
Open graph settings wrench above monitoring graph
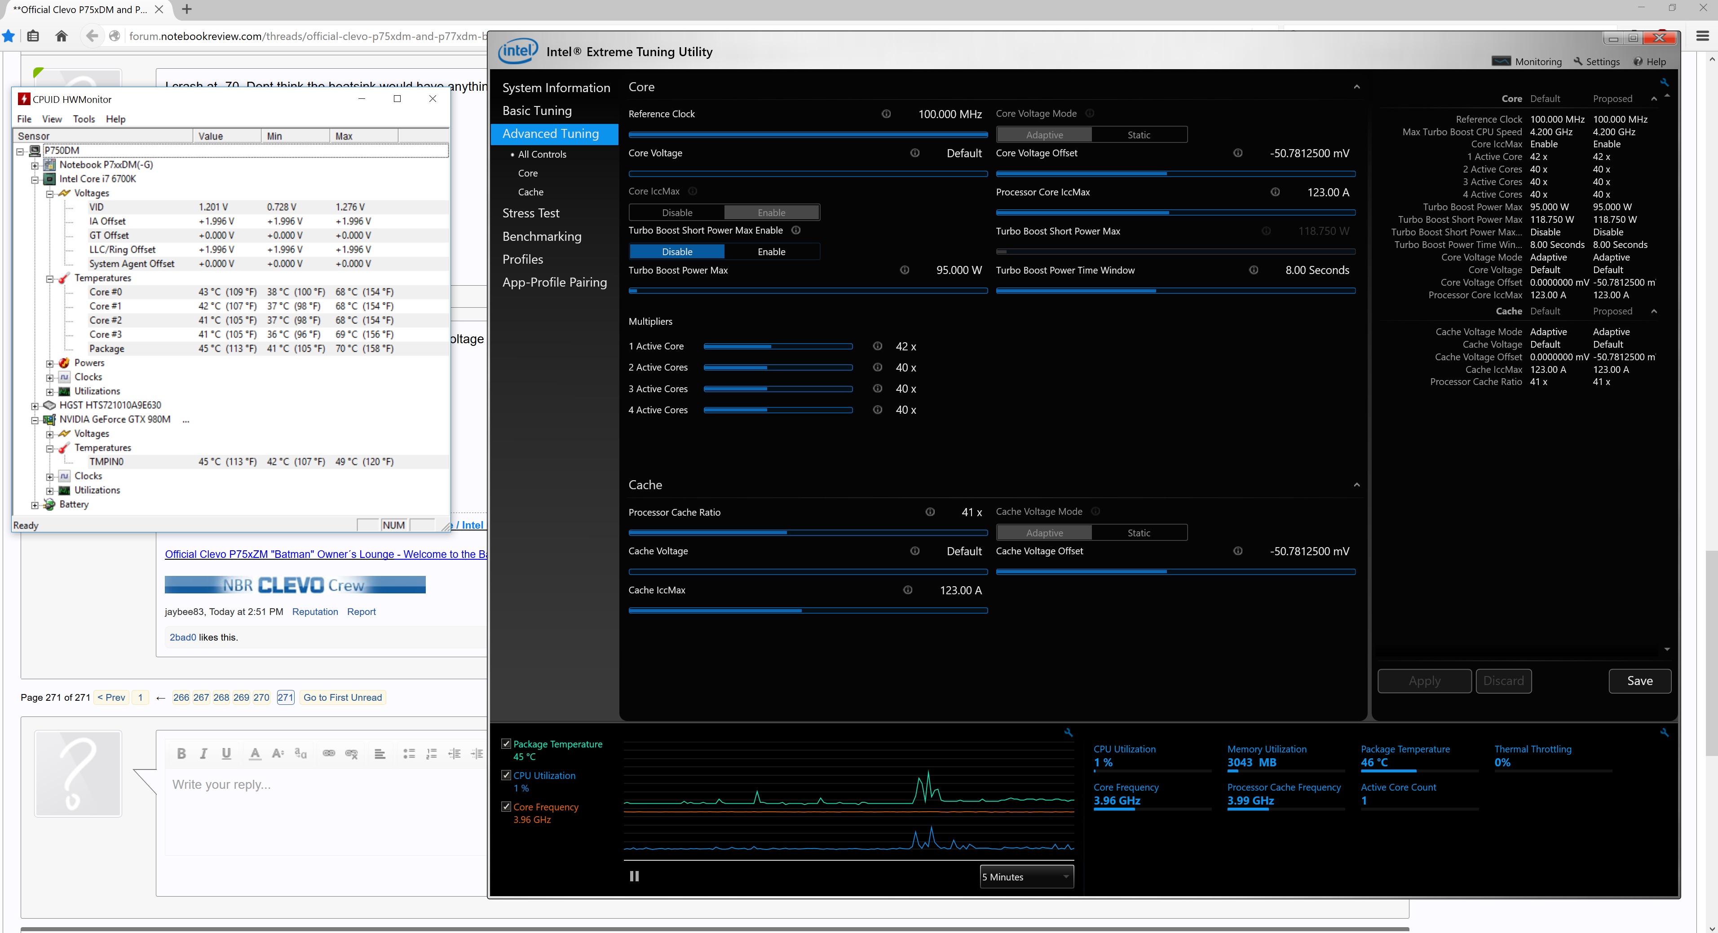click(1069, 732)
